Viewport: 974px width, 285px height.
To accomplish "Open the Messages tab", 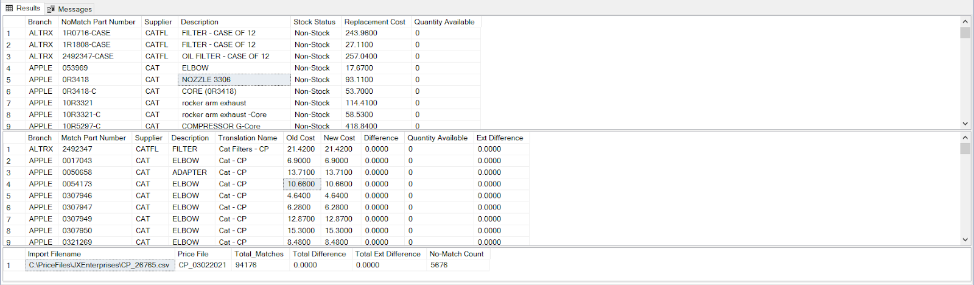I will tap(69, 9).
